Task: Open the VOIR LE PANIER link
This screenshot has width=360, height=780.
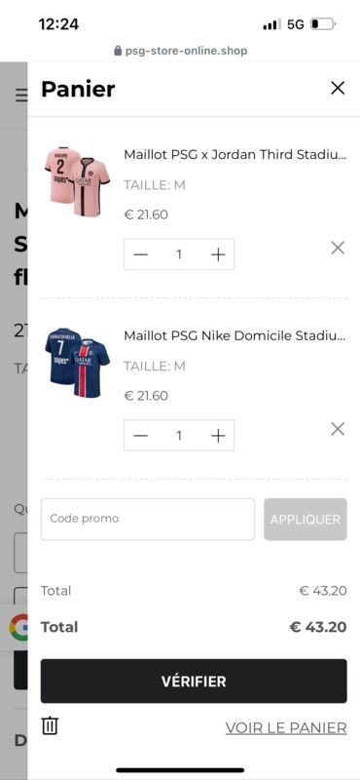Action: (x=286, y=727)
